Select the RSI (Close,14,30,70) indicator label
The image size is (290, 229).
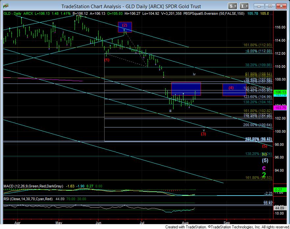(28, 199)
